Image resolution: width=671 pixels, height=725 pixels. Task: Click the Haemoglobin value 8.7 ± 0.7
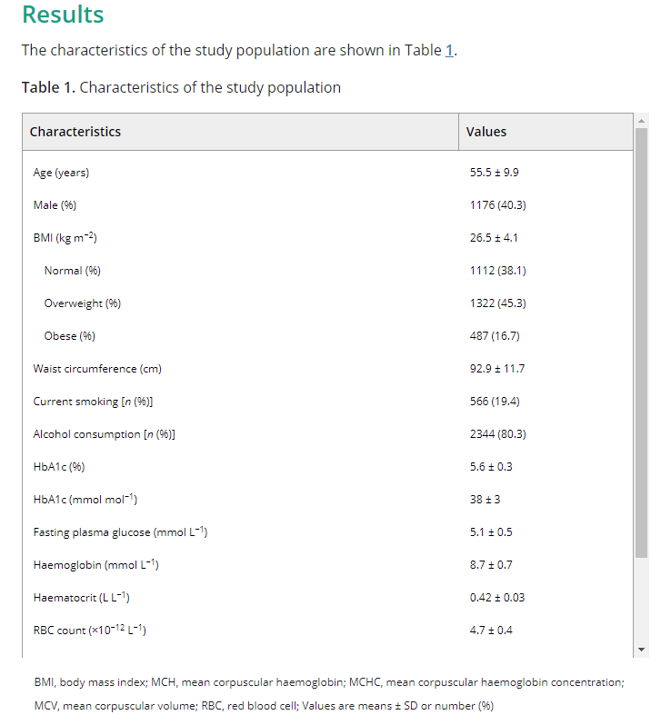tap(491, 565)
